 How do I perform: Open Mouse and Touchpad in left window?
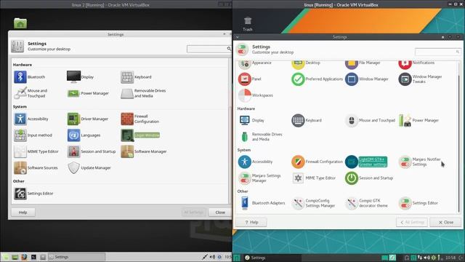[x=31, y=93]
